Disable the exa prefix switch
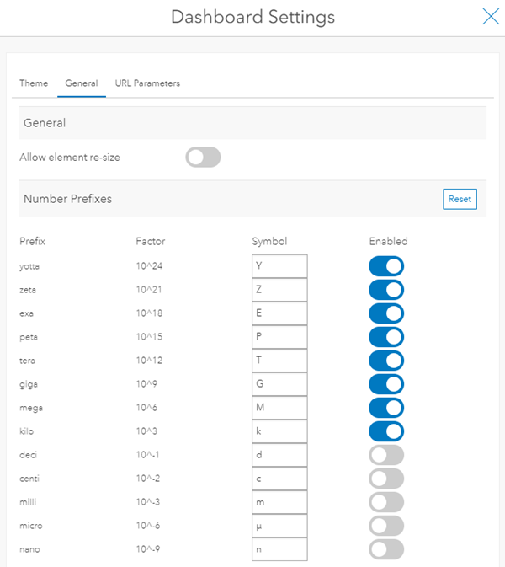 [x=386, y=313]
